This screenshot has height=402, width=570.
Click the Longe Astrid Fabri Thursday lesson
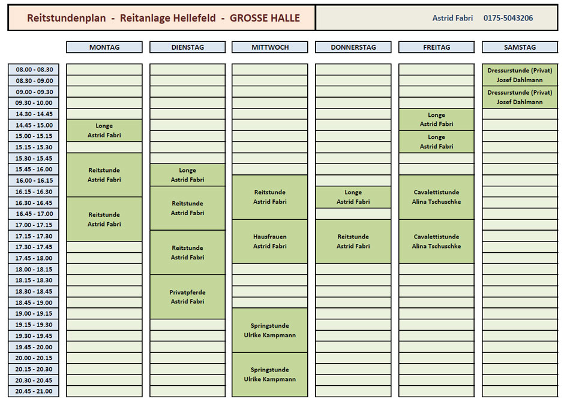pyautogui.click(x=353, y=197)
